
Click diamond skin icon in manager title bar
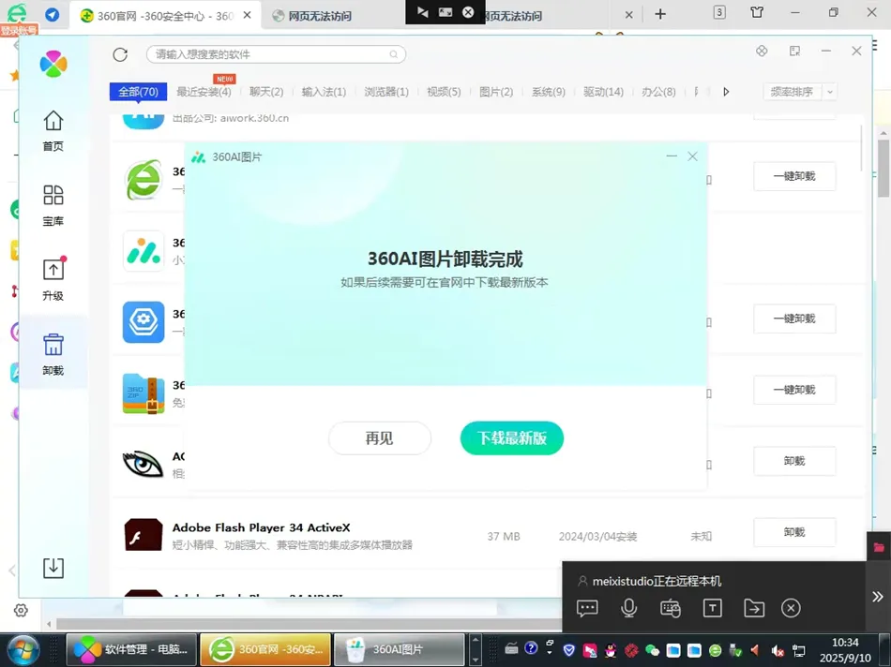coord(762,52)
